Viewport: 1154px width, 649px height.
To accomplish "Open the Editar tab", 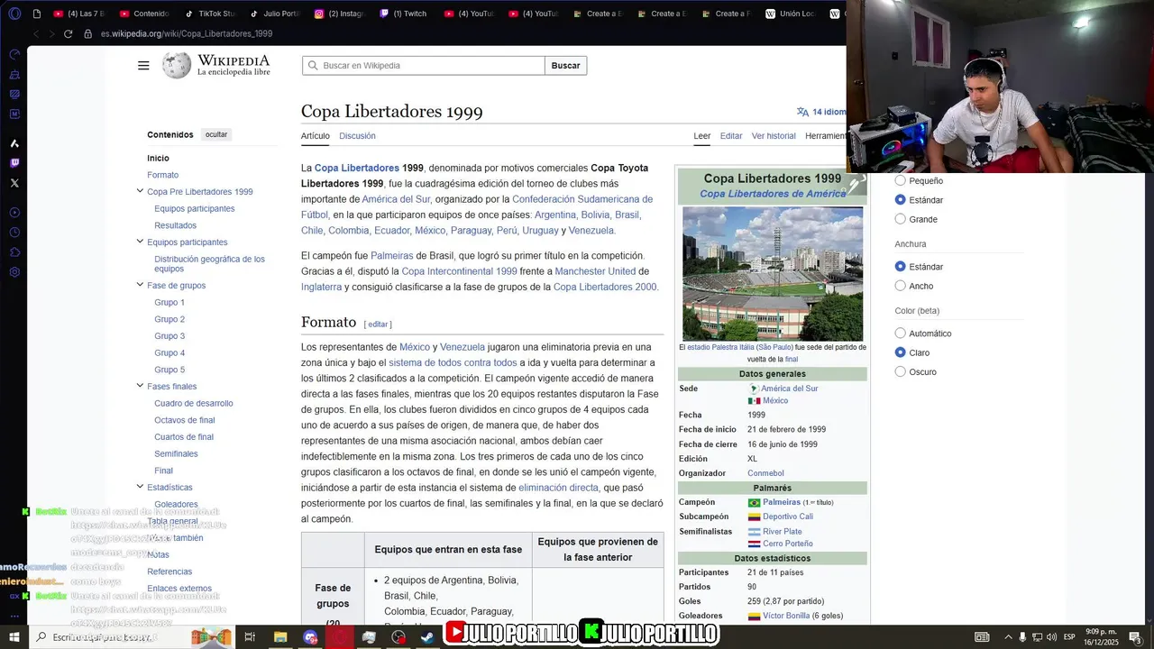I will [731, 136].
